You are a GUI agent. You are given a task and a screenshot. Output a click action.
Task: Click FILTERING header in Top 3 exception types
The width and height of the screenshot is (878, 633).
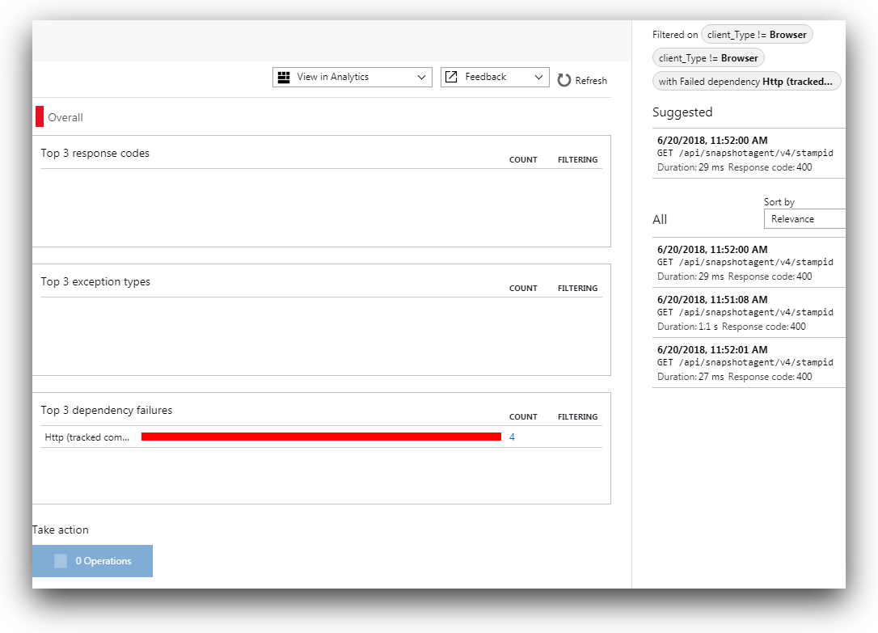[577, 289]
